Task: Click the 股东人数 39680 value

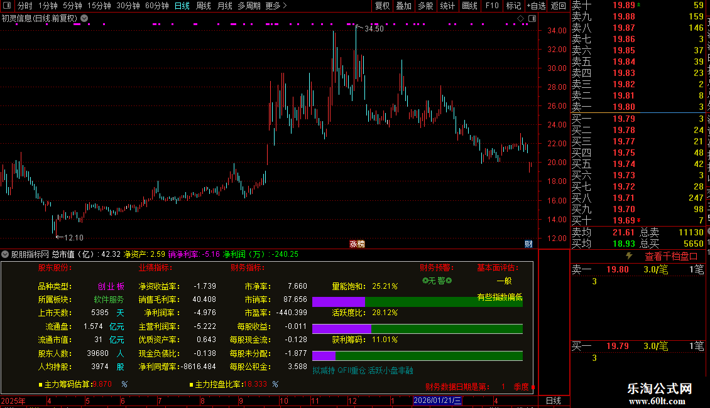Action: pyautogui.click(x=98, y=353)
